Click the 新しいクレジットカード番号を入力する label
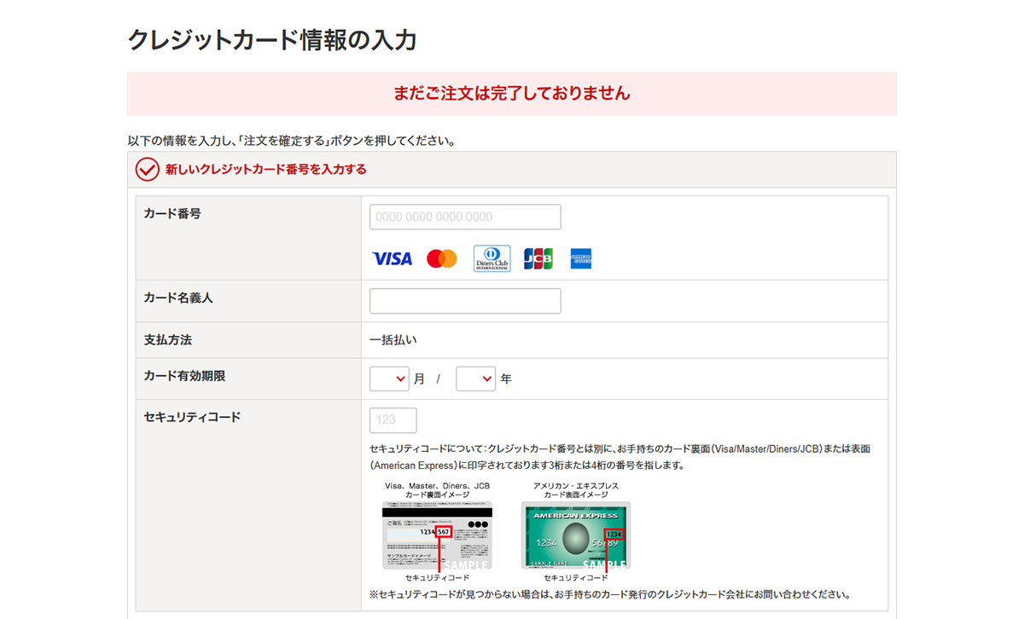The height and width of the screenshot is (619, 1024). point(265,170)
